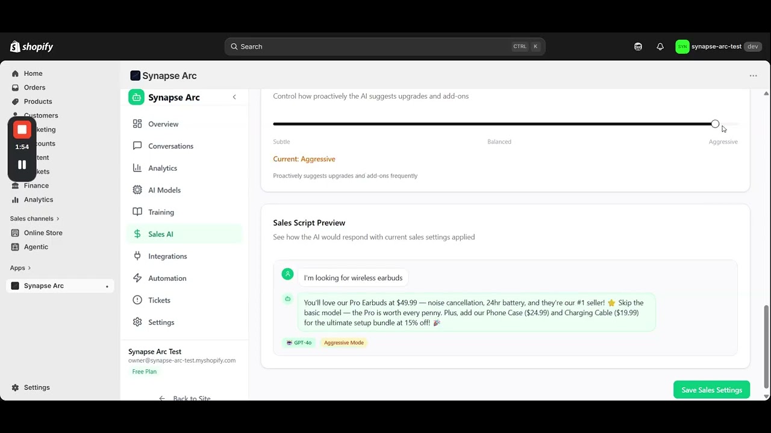Click the Sales AI dollar icon

[137, 234]
